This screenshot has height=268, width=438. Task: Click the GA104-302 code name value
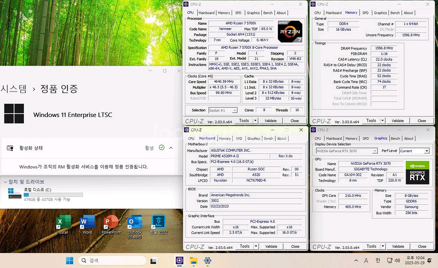coord(353,175)
